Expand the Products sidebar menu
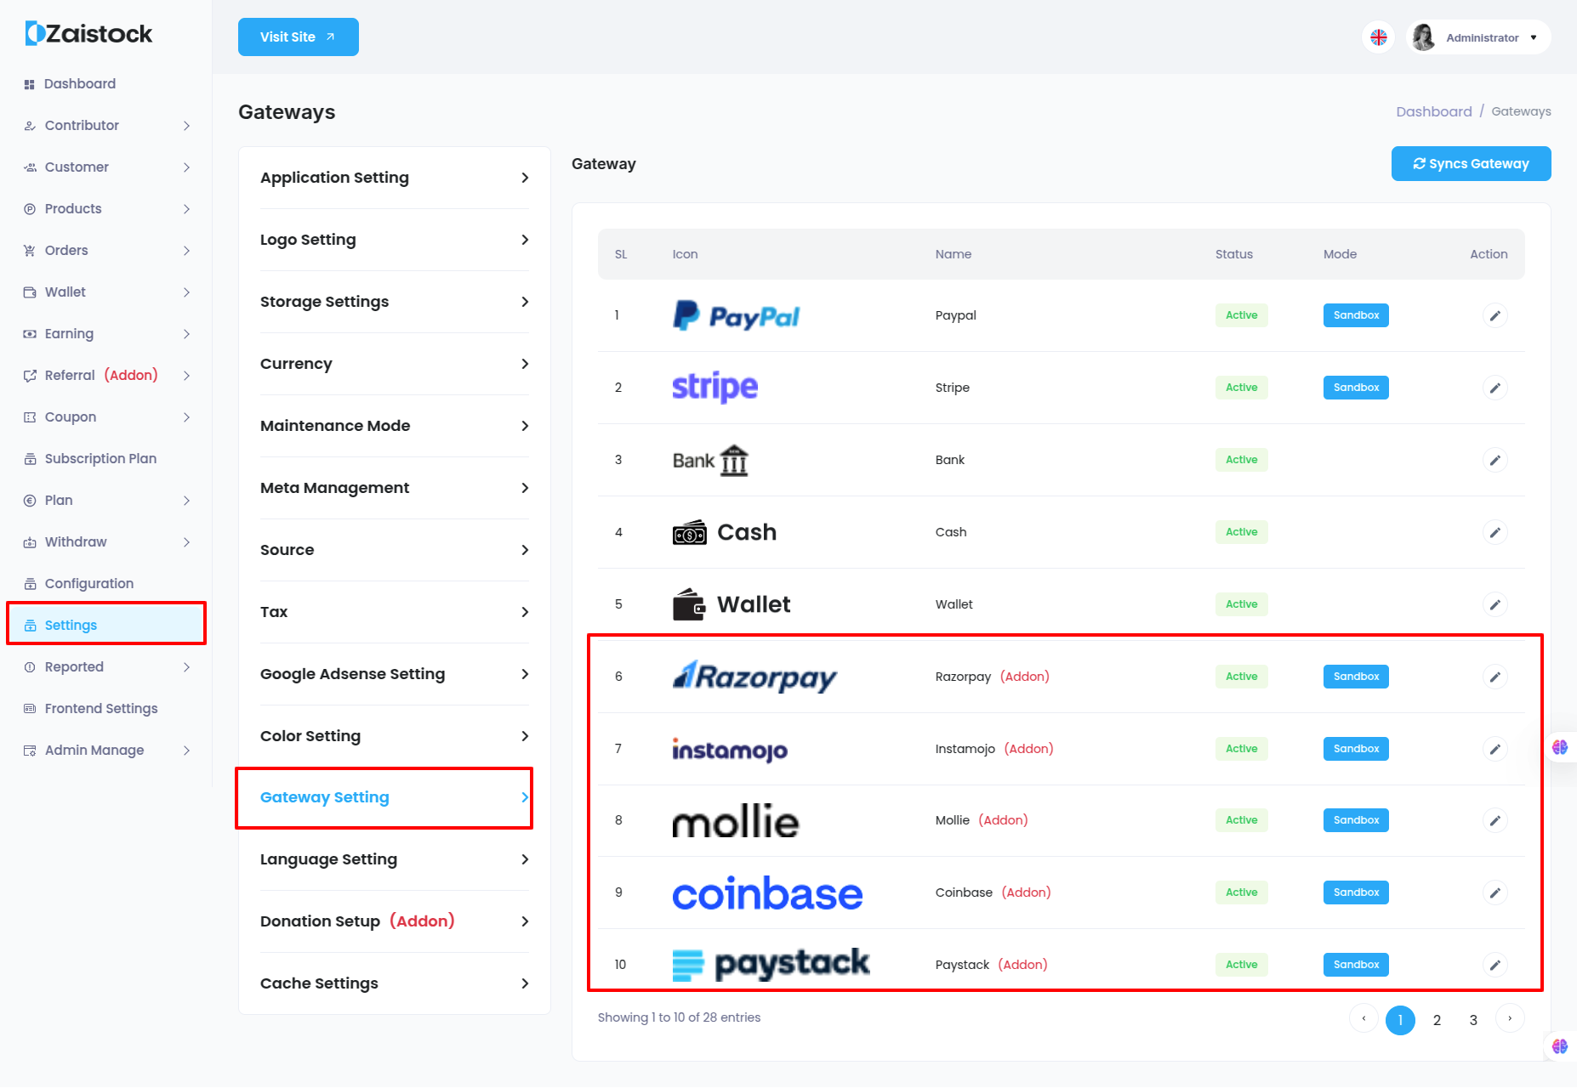 106,209
